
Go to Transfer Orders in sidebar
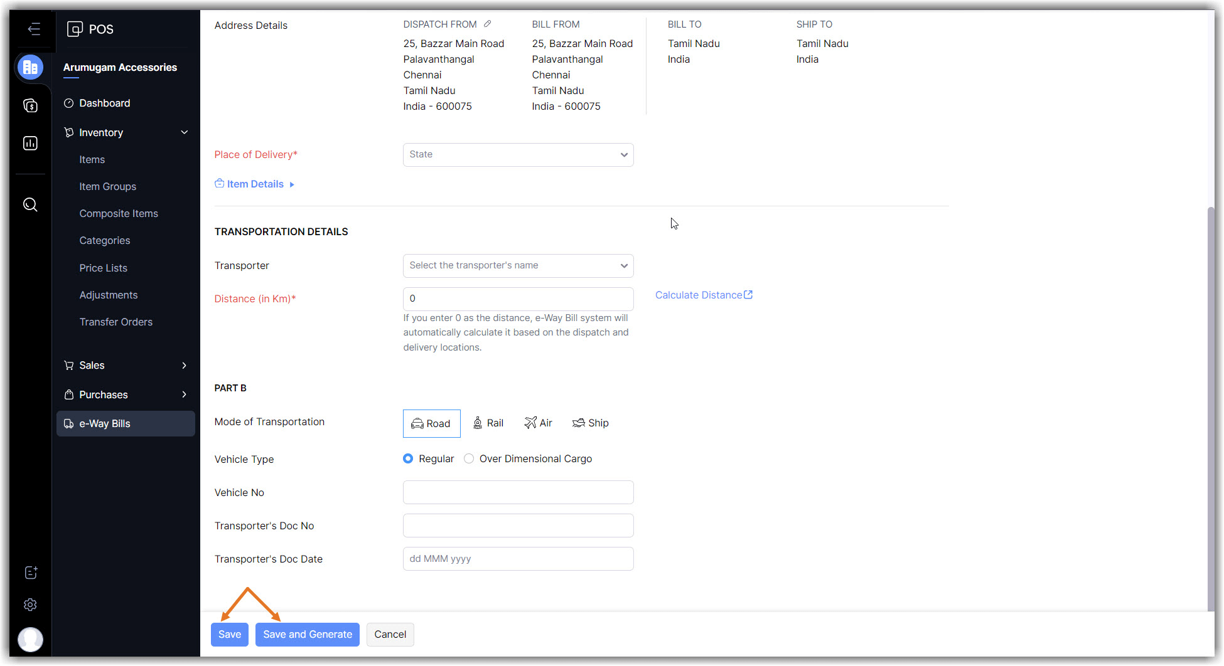coord(115,322)
